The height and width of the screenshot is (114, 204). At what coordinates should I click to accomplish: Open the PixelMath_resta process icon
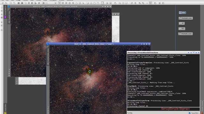pos(186,18)
